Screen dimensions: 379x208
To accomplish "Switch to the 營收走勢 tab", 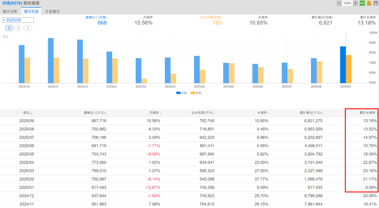I will point(10,11).
